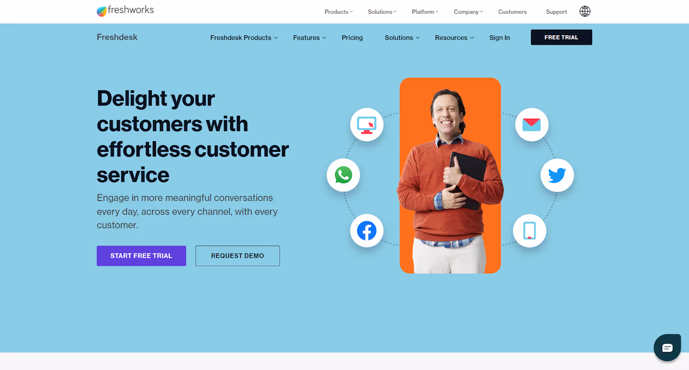689x370 pixels.
Task: Click the REQUEST DEMO button
Action: coord(238,256)
